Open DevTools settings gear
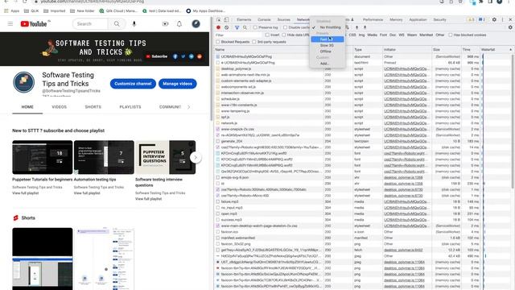 click(x=494, y=19)
